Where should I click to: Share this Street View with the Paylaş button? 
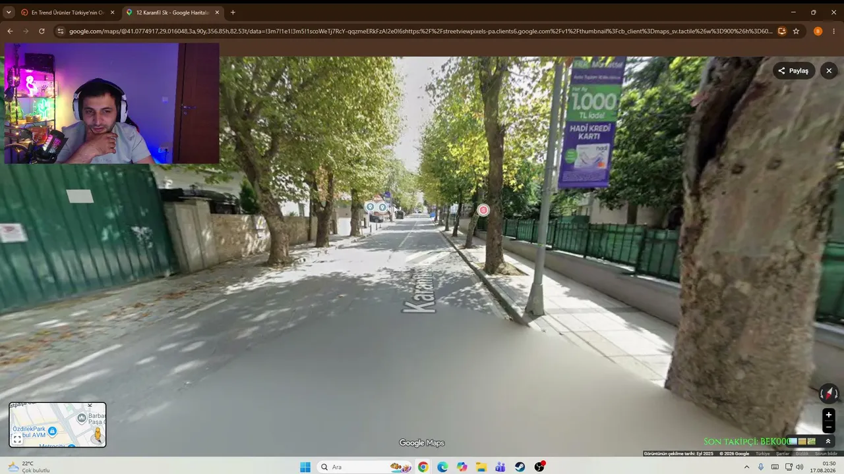coord(793,70)
